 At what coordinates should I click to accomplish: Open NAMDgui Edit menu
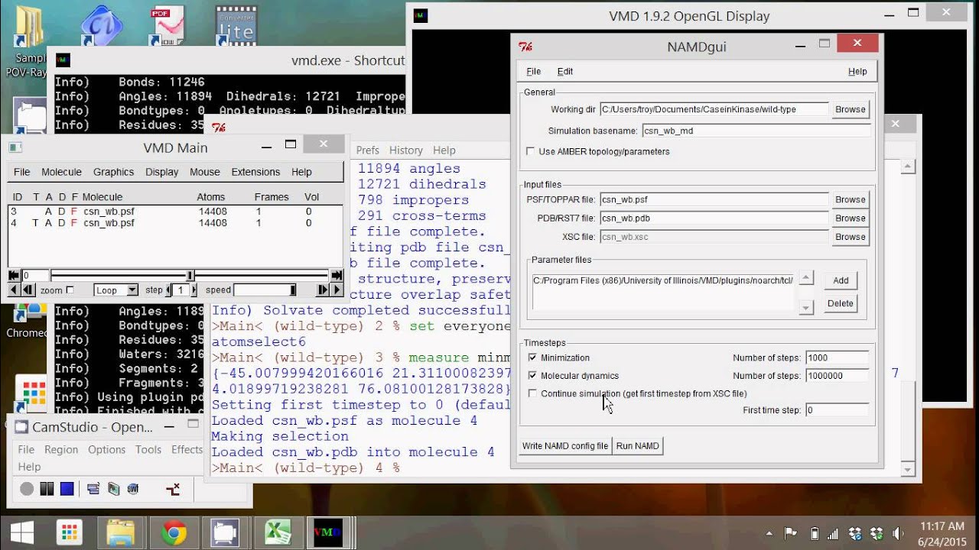565,71
